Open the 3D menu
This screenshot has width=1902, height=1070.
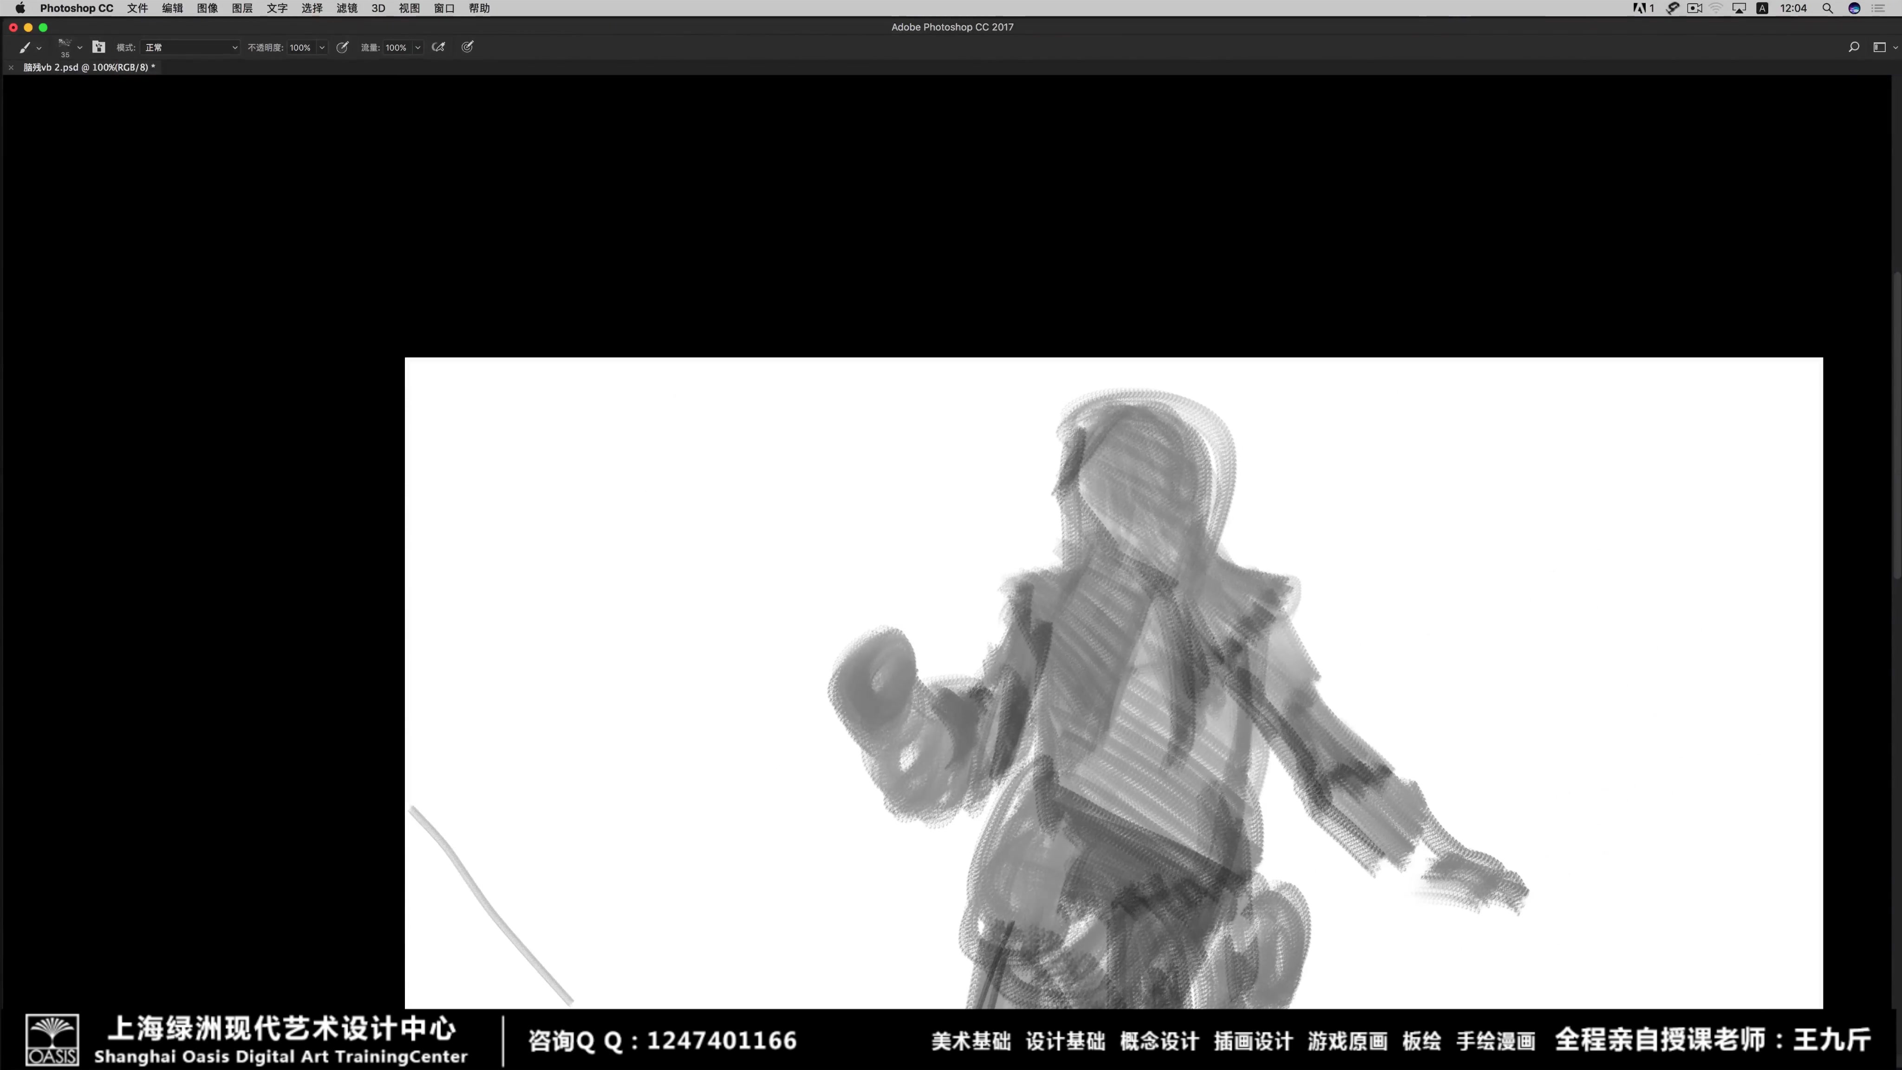378,8
